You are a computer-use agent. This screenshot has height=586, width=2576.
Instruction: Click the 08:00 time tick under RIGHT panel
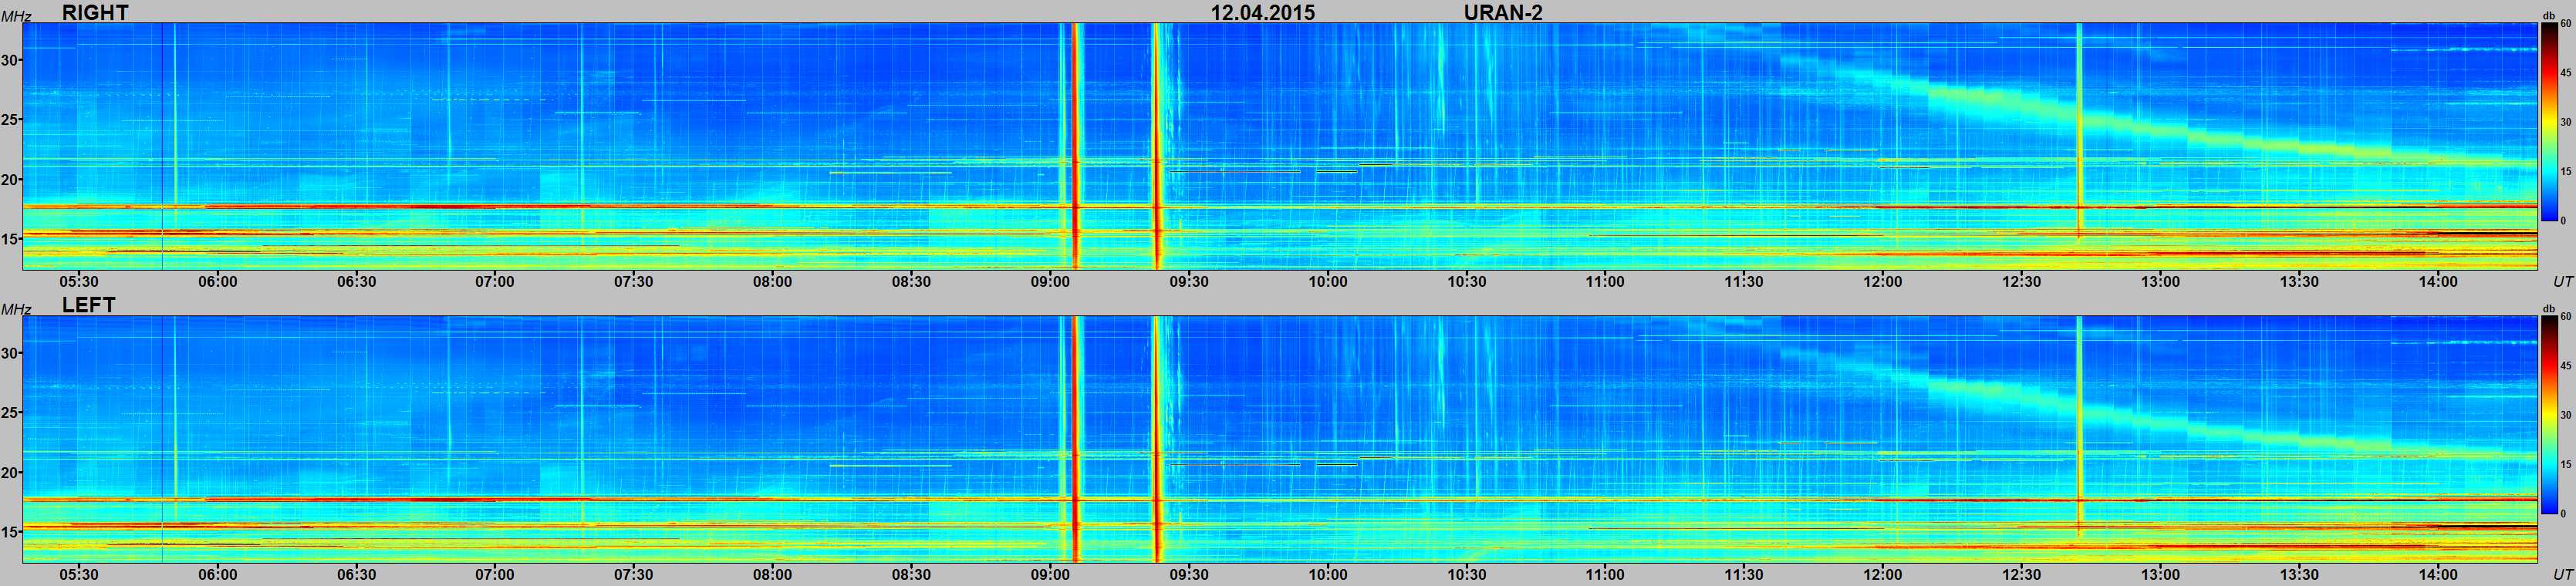click(x=773, y=282)
